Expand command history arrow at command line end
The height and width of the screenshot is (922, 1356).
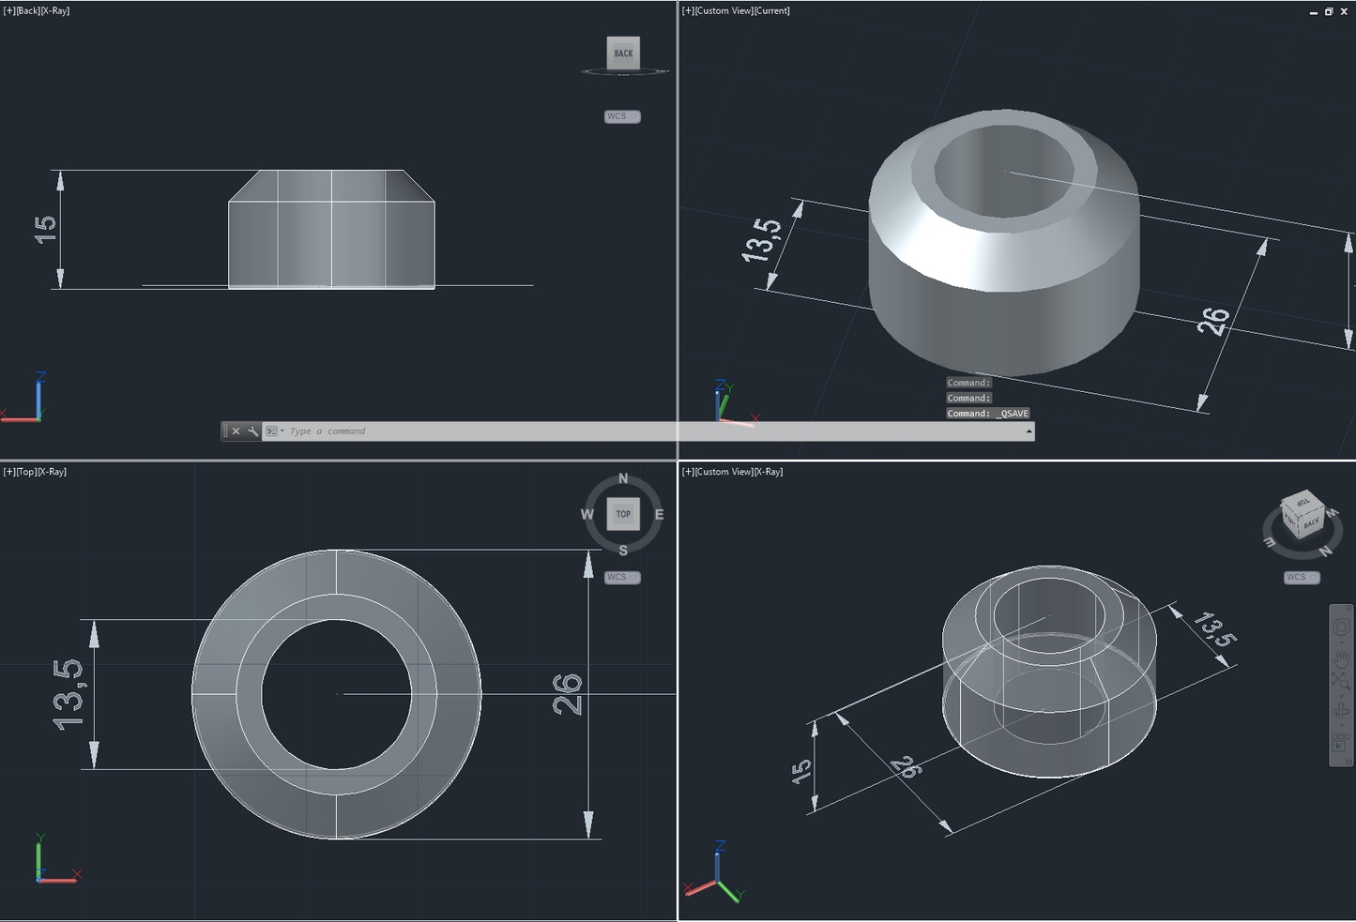pos(1028,431)
